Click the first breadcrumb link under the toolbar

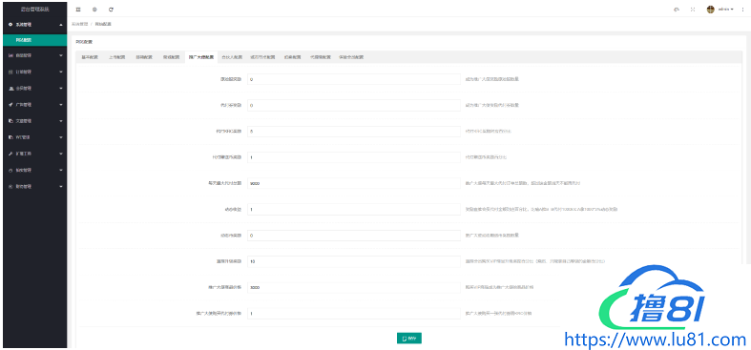coord(79,24)
